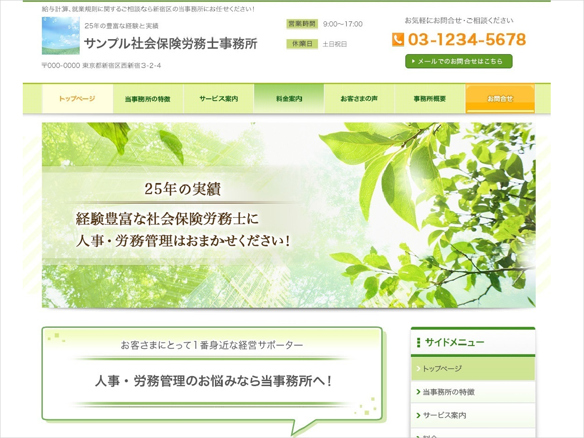This screenshot has width=584, height=438.
Task: Click the text お客さまにとって1番身近な経営サポーター
Action: tap(212, 345)
